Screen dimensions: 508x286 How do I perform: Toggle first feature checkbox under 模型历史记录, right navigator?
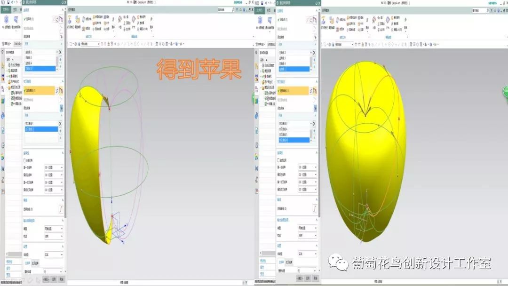pos(266,93)
